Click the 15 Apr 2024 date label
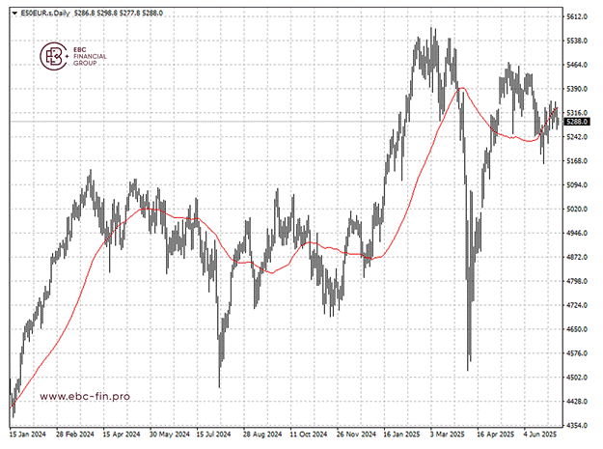The height and width of the screenshot is (449, 603). (122, 435)
